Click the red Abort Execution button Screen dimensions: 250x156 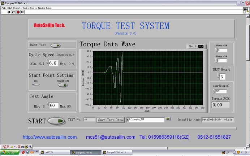[18, 12]
